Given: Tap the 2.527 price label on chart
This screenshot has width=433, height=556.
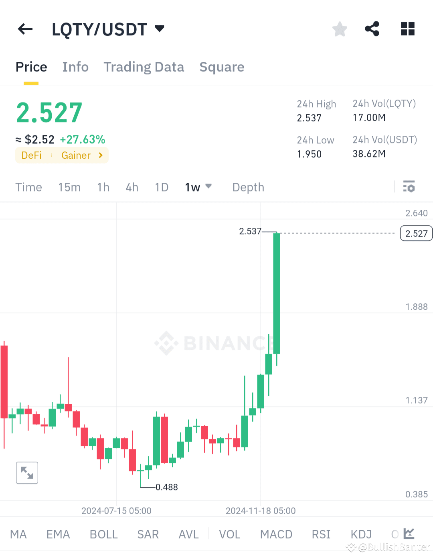Looking at the screenshot, I should 416,233.
